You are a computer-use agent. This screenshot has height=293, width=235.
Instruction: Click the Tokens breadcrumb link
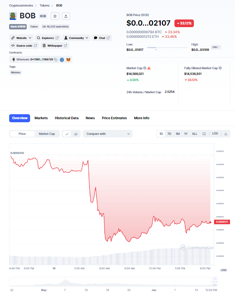pyautogui.click(x=45, y=6)
